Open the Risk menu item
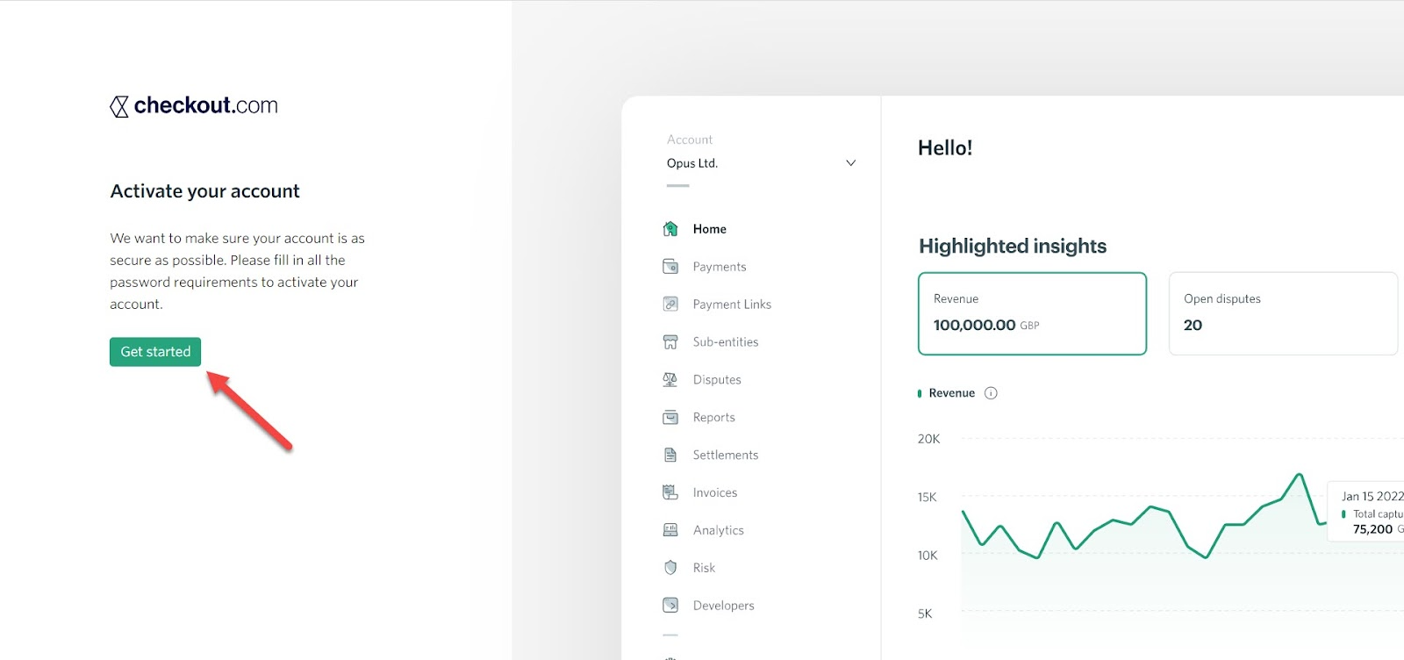 click(704, 568)
